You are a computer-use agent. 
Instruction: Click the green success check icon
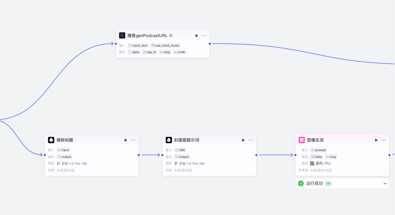coord(301,184)
